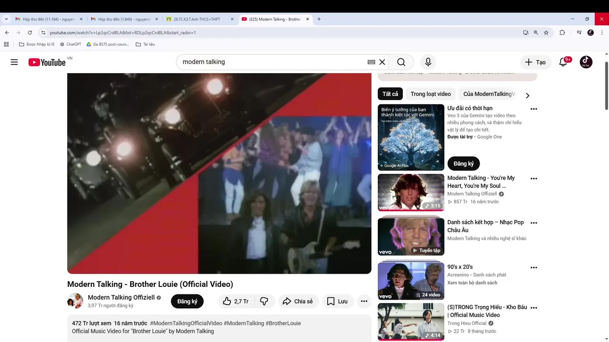609x342 pixels.
Task: Play the You're My Heart, You're My Soul thumbnail
Action: 411,192
